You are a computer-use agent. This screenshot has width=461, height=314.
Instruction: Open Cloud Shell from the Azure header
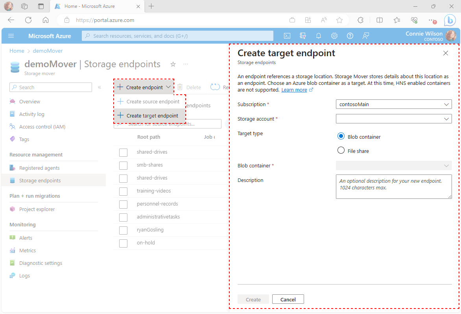(287, 36)
